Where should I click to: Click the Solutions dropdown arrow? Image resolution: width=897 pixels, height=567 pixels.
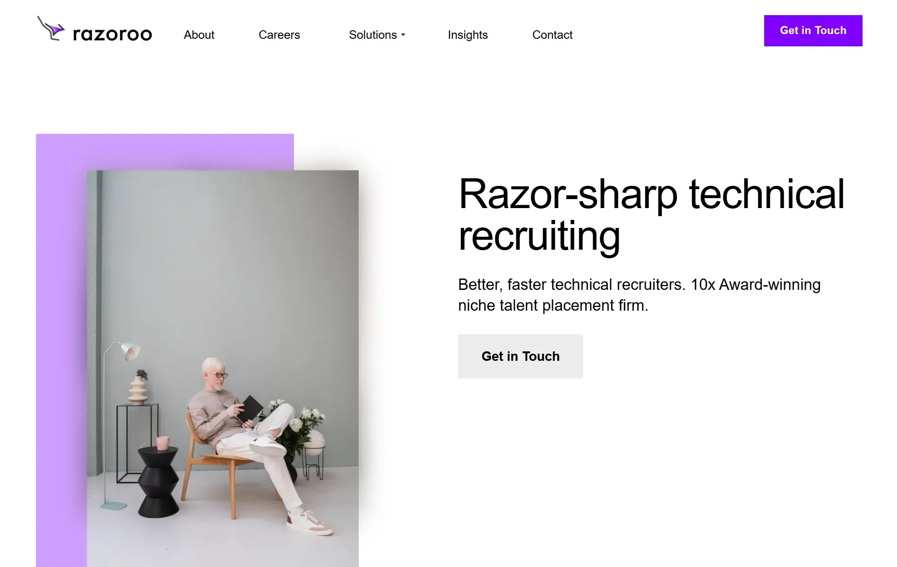[x=403, y=35]
